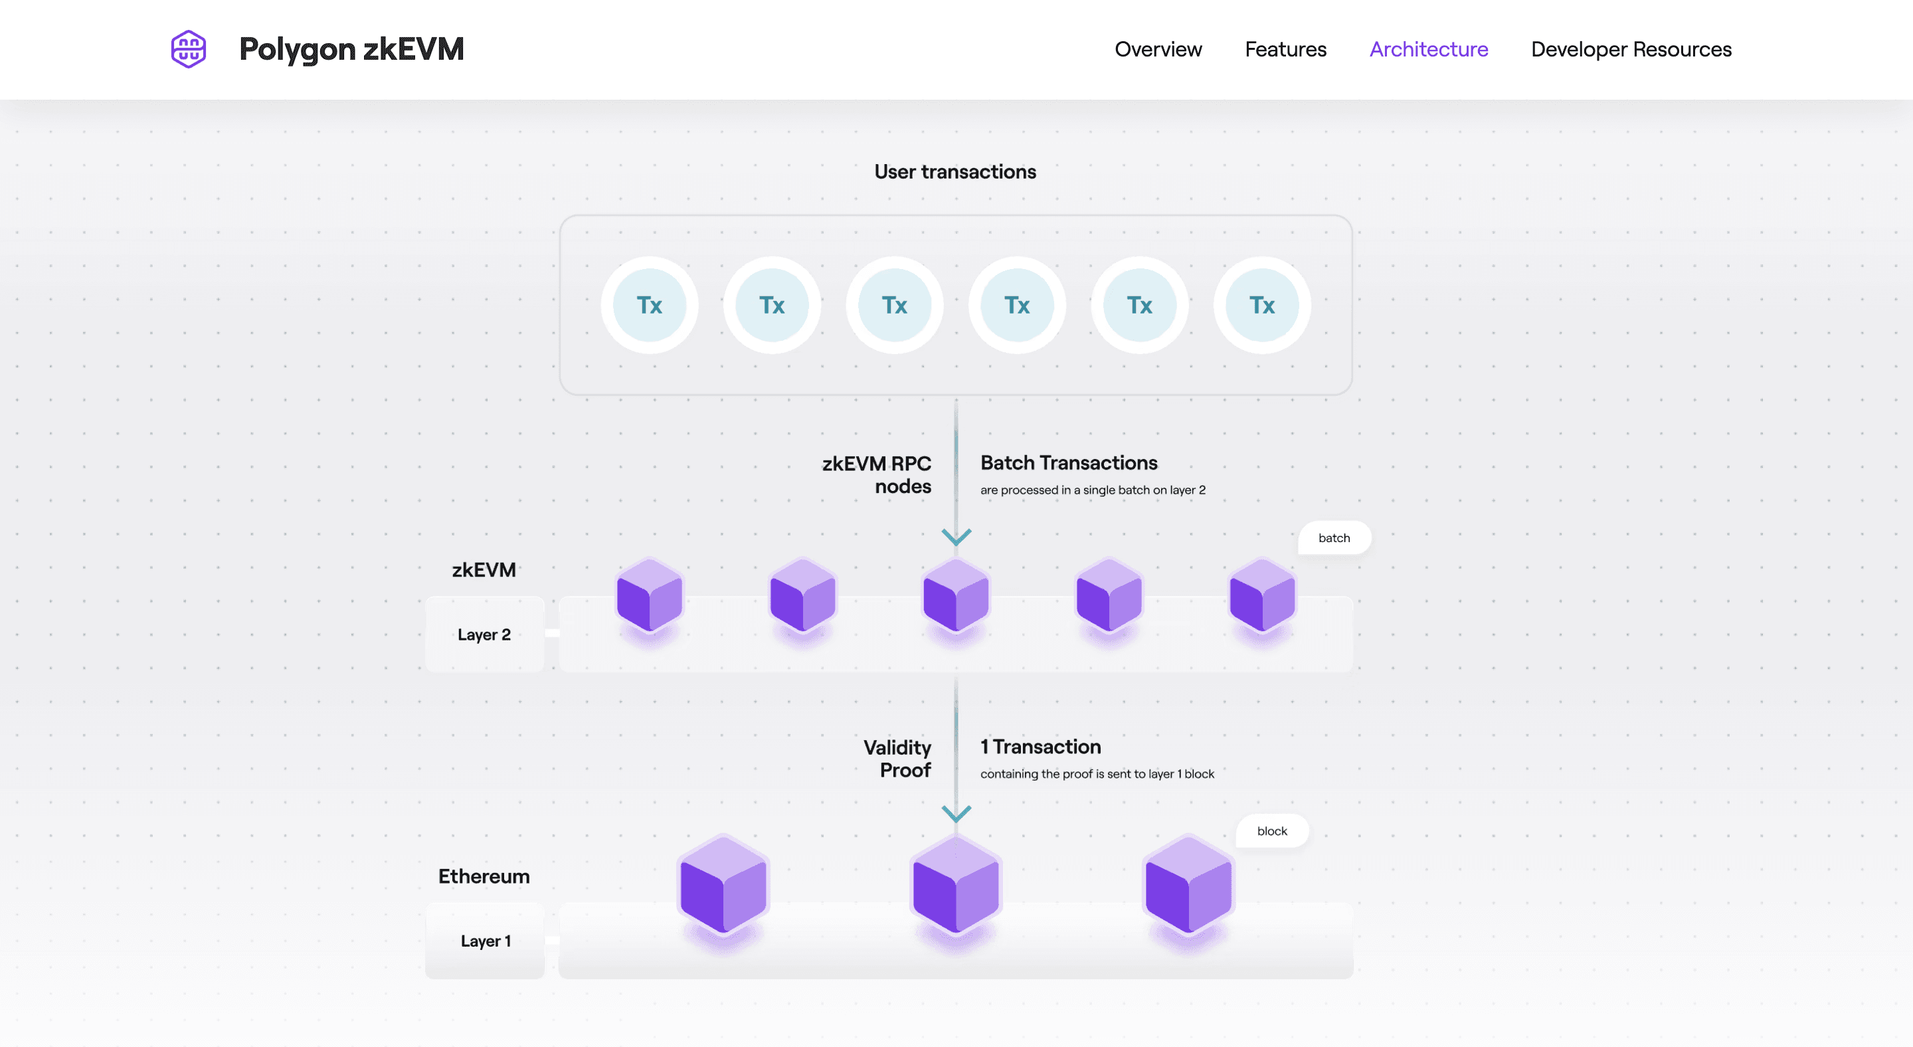The height and width of the screenshot is (1047, 1913).
Task: Click the batch label bubble icon
Action: pos(1333,536)
